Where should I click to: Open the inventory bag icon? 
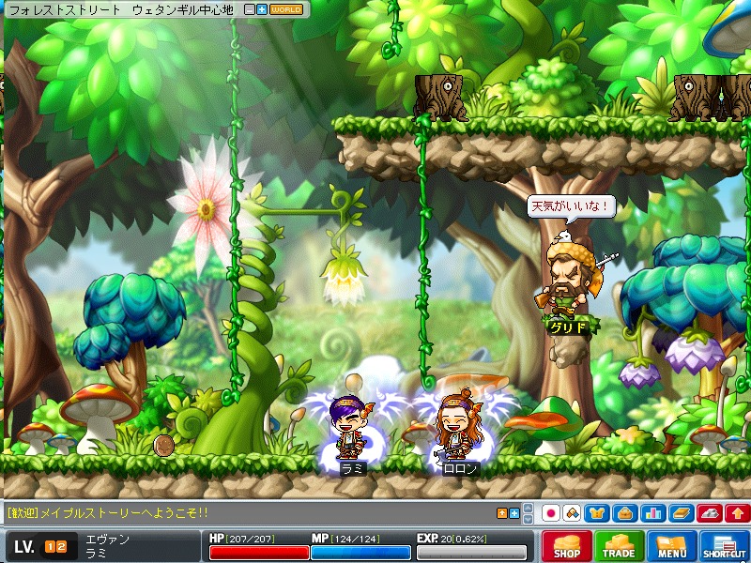click(625, 513)
